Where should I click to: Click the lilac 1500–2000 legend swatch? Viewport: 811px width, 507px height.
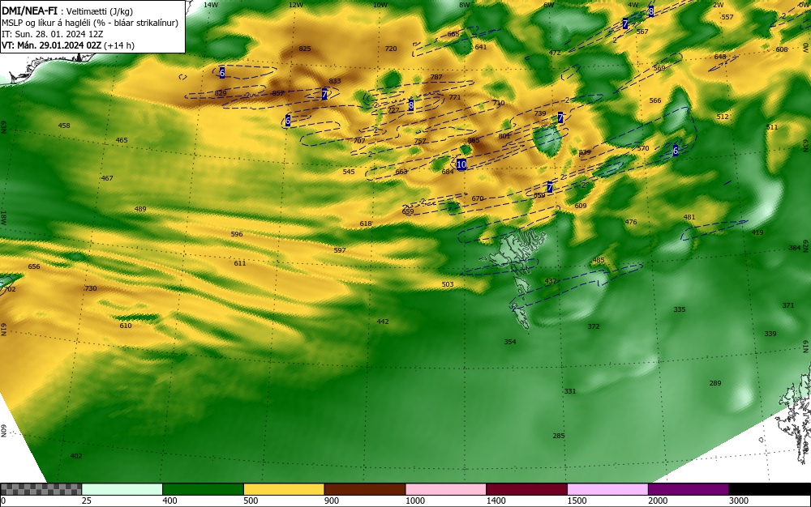[x=607, y=489]
